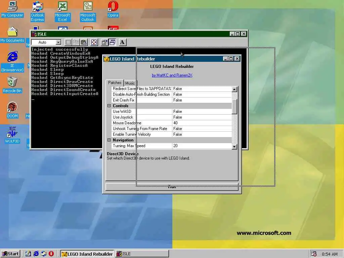This screenshot has height=258, width=344.
Task: Open My Documents desktop folder
Action: pyautogui.click(x=12, y=35)
